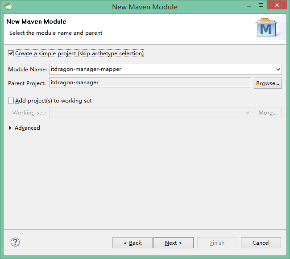Viewport: 290px width, 259px height.
Task: Enable Add project(s) to working set
Action: coord(11,101)
